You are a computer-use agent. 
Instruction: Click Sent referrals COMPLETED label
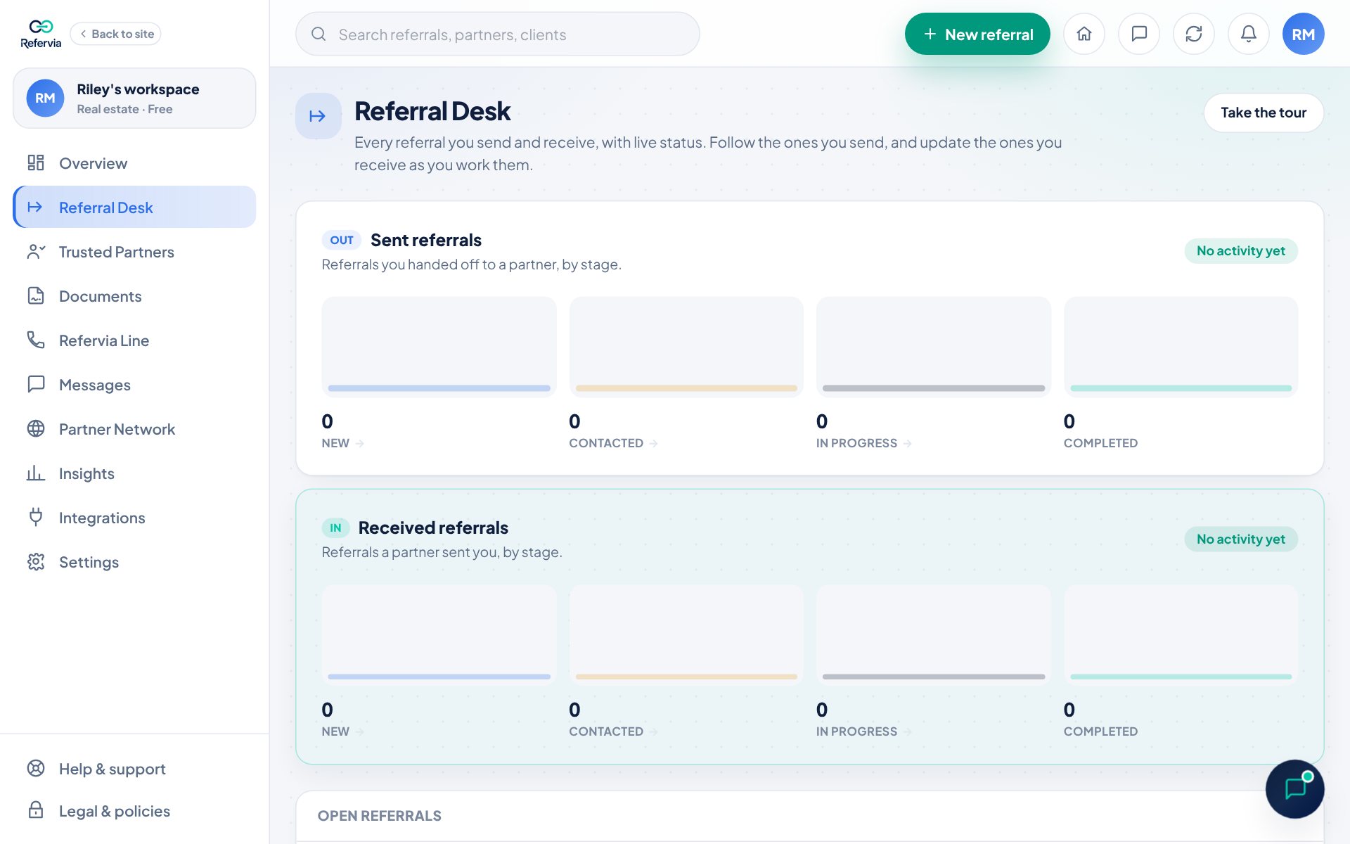coord(1100,443)
